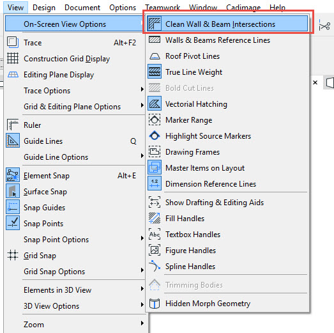
Task: Click the Highlight Source Markers icon
Action: click(x=155, y=136)
